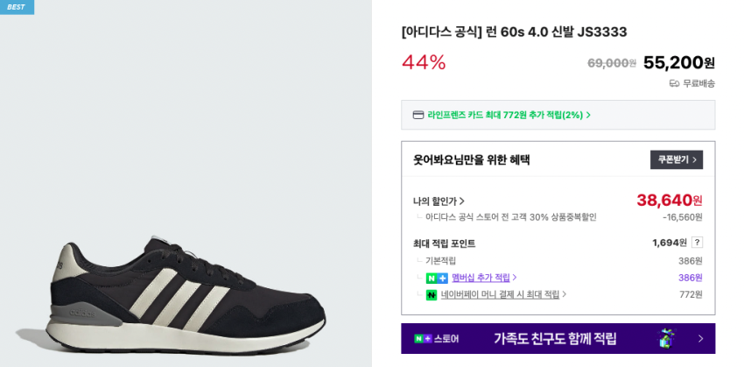Open the purple banner right arrow

click(700, 338)
